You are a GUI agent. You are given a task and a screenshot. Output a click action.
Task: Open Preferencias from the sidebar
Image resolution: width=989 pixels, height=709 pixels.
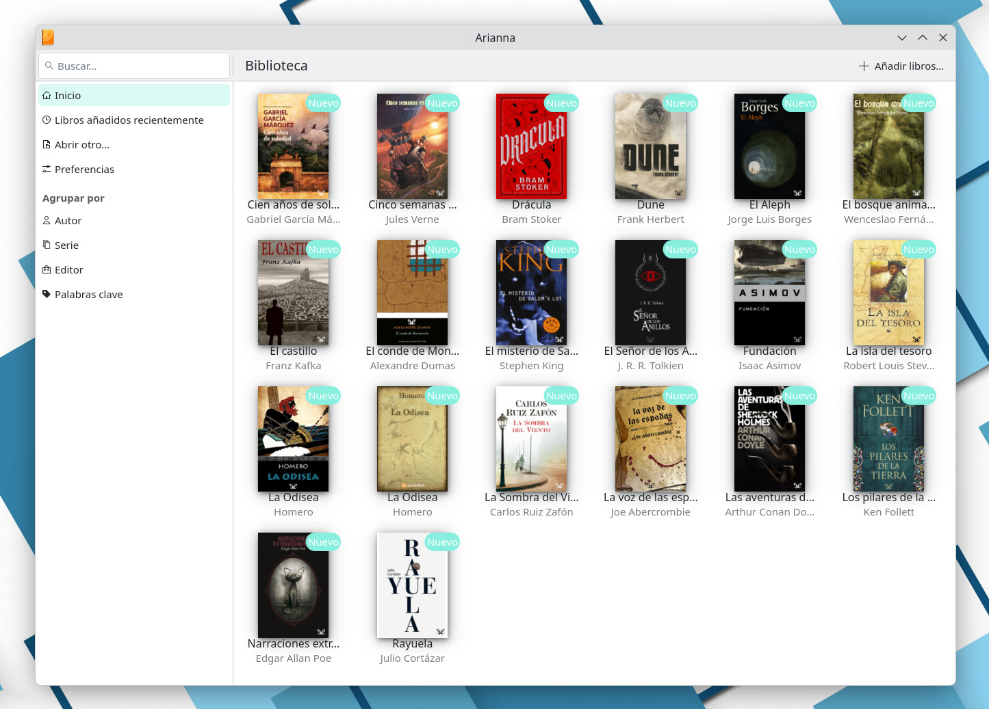pos(134,170)
